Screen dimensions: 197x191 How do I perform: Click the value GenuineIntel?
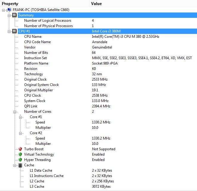click(x=102, y=47)
